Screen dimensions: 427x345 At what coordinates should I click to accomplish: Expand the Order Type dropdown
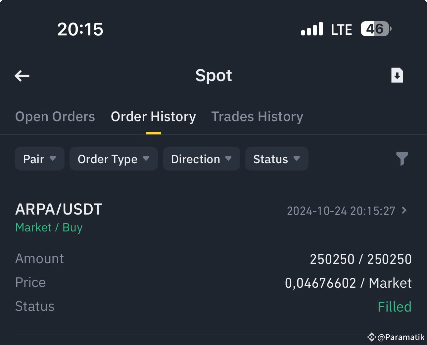[113, 159]
